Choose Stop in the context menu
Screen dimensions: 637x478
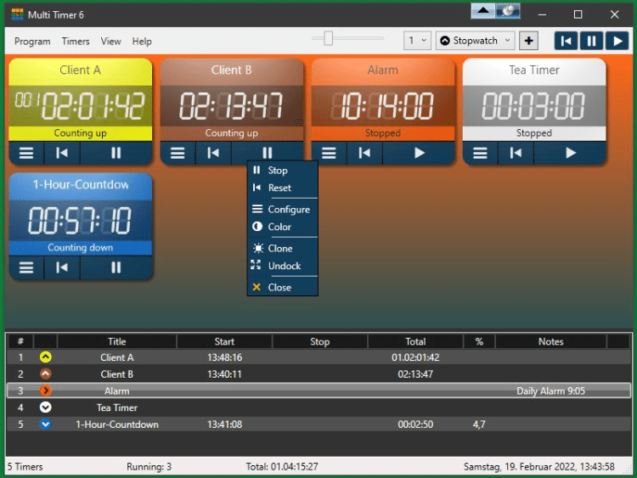click(x=282, y=171)
